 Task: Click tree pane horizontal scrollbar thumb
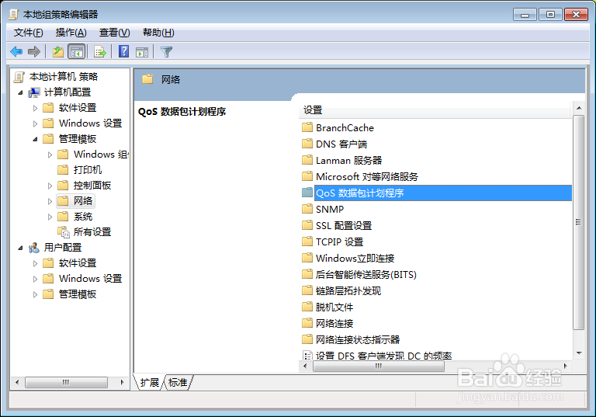pos(66,382)
